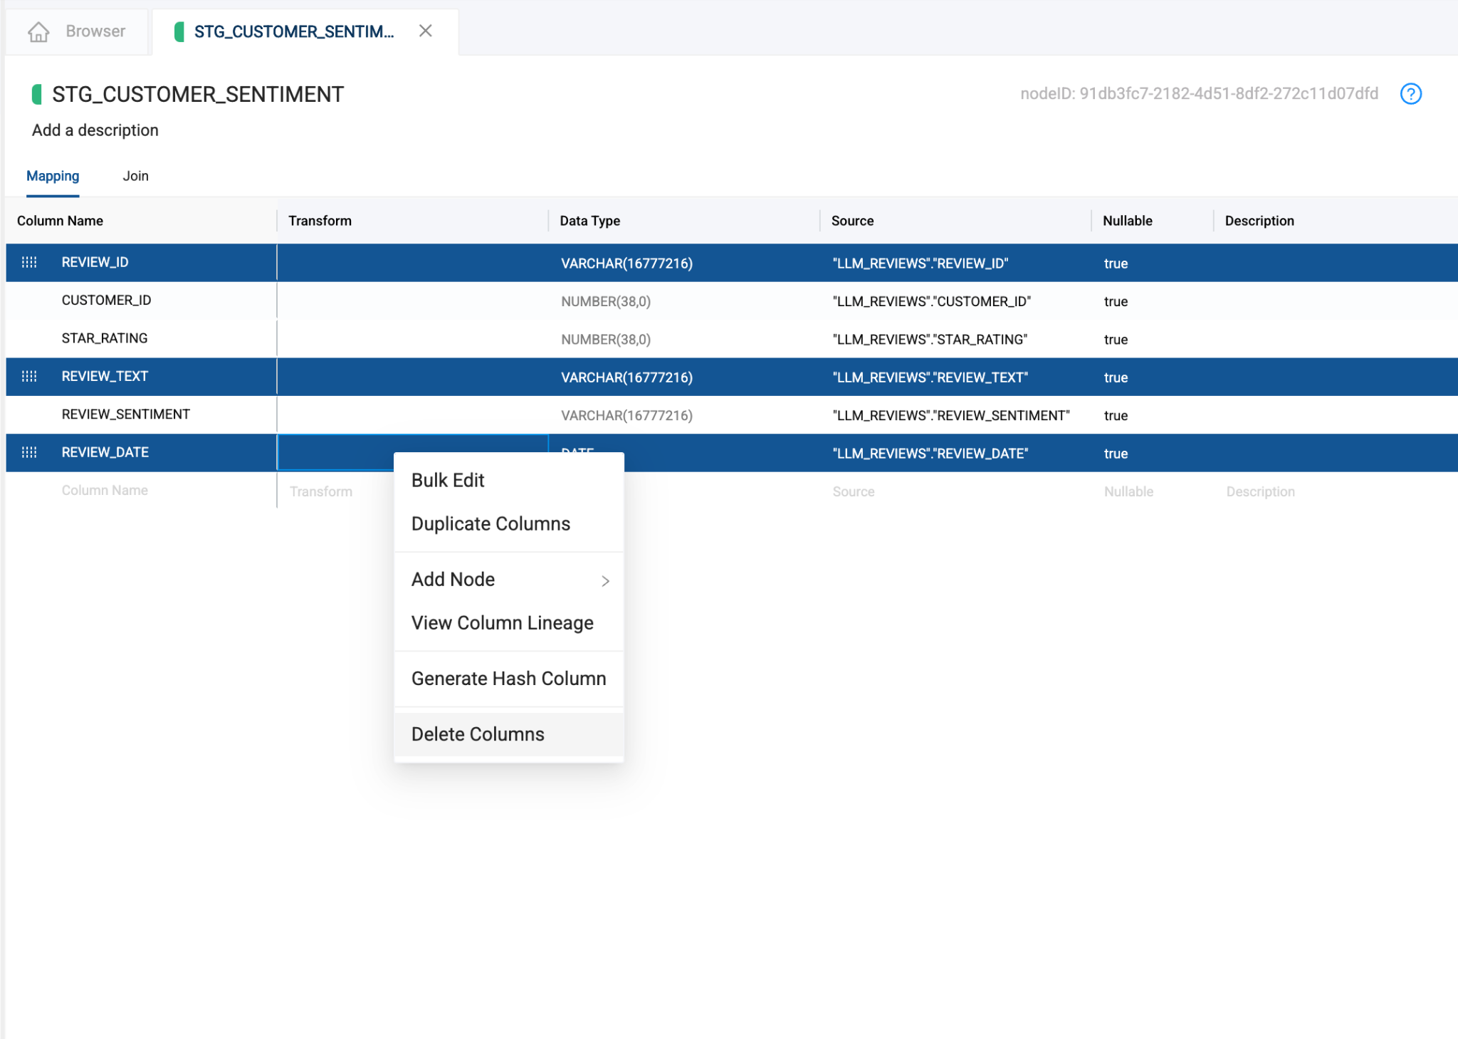1458x1039 pixels.
Task: Click nullable true for STAR_RATING
Action: tap(1116, 340)
